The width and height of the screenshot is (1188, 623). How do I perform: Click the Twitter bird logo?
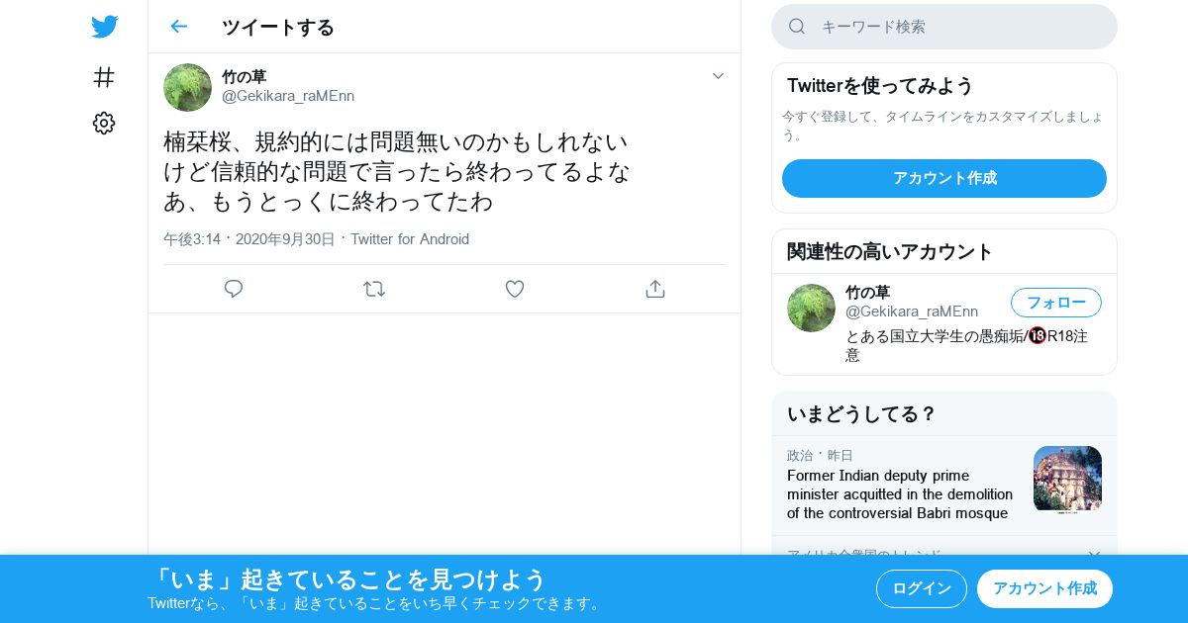click(x=104, y=27)
